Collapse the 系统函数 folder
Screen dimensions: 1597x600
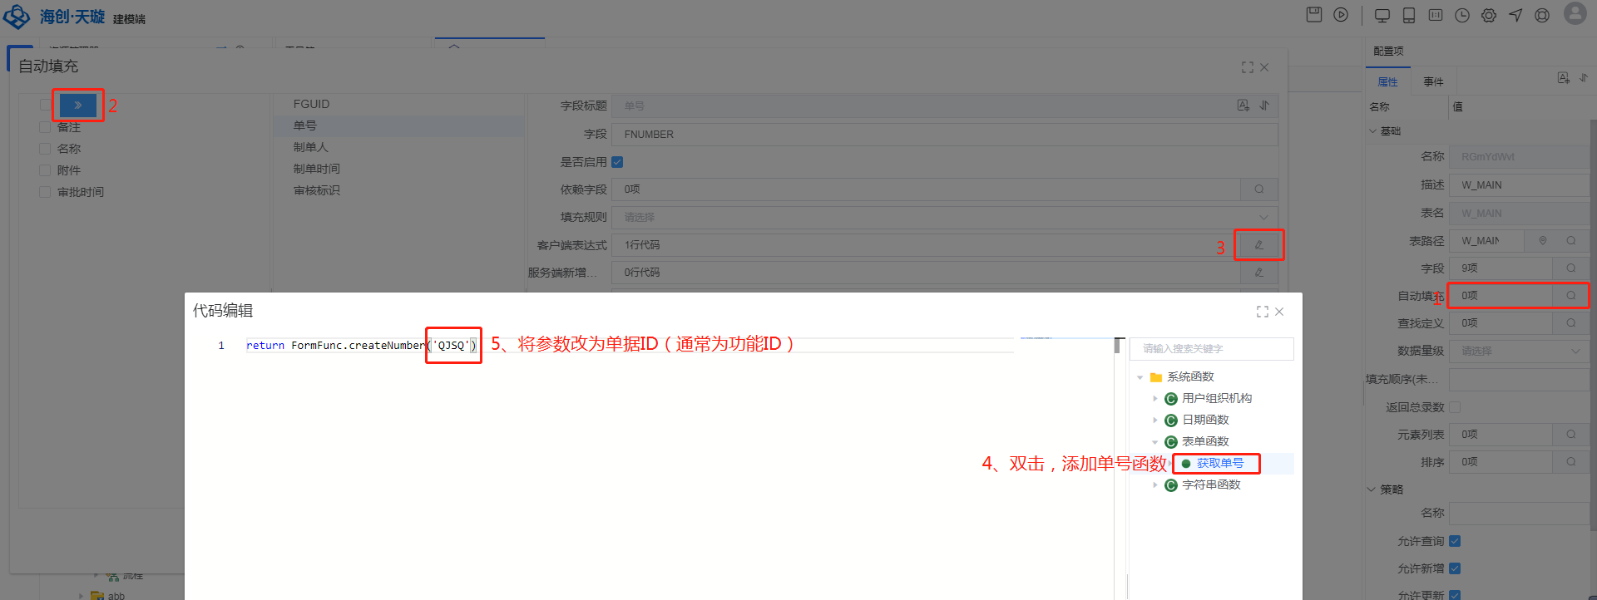[1140, 377]
